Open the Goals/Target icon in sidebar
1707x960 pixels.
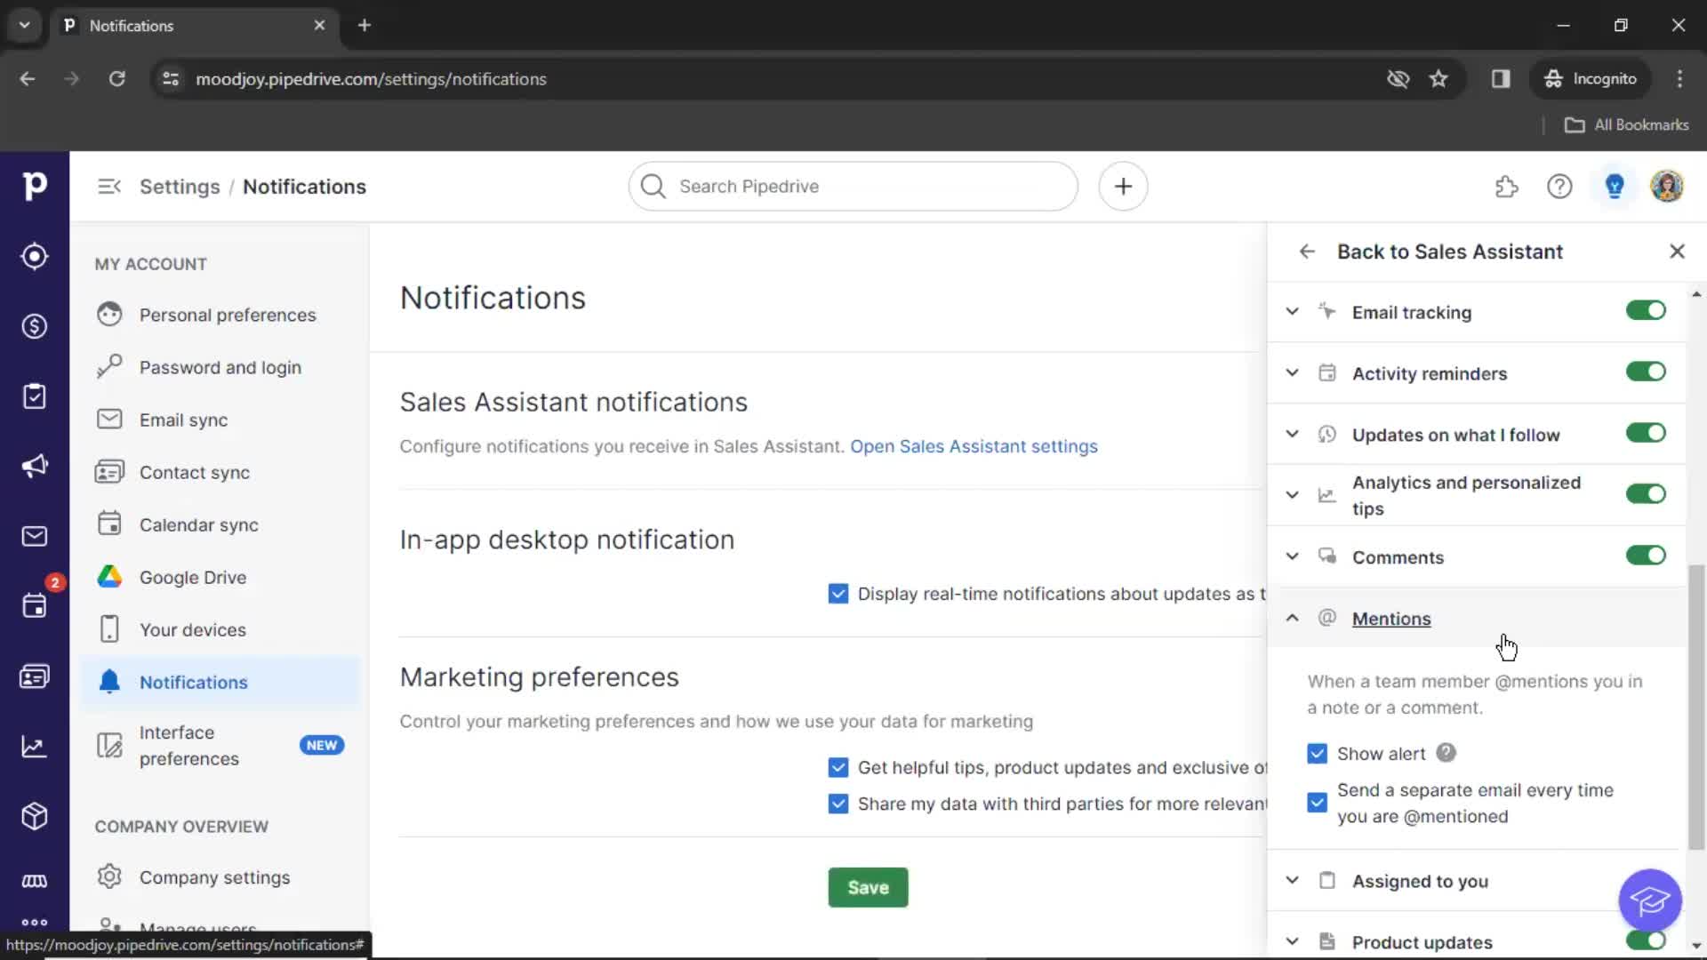click(x=34, y=255)
